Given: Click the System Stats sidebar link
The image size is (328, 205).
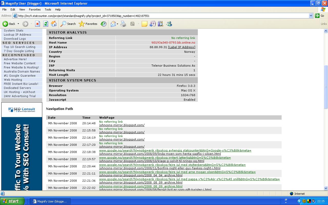Looking at the screenshot, I should (x=14, y=30).
